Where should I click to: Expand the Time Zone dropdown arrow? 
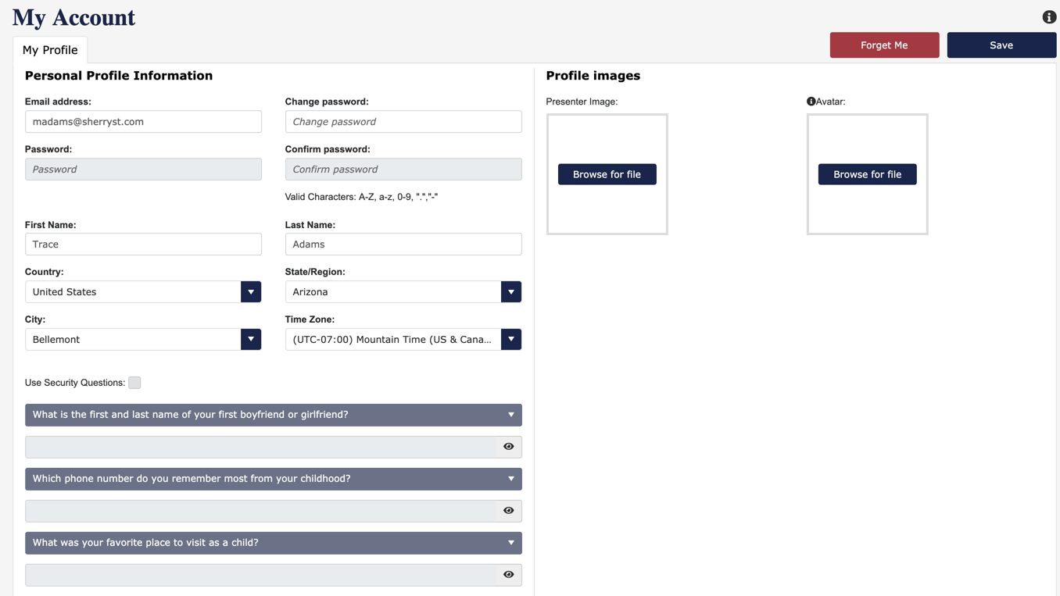pos(510,340)
